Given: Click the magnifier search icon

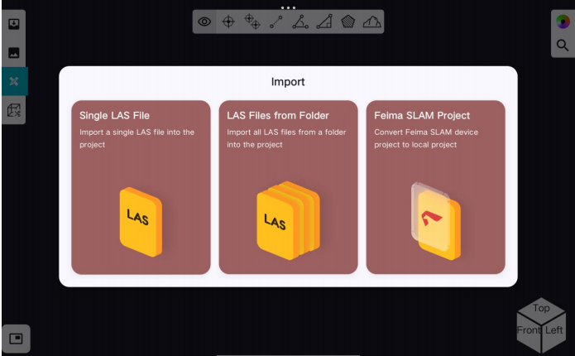Looking at the screenshot, I should point(563,46).
